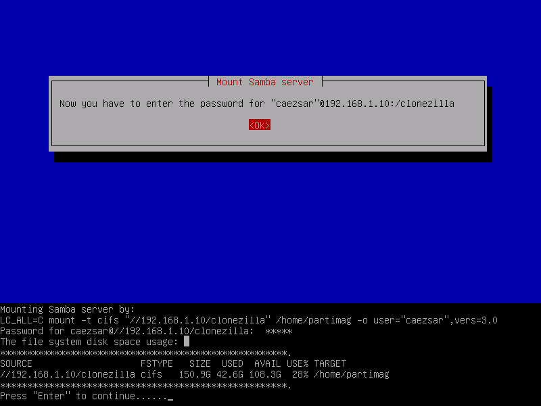Click the /home/partimag target in the table row
This screenshot has height=406, width=541.
(x=352, y=375)
